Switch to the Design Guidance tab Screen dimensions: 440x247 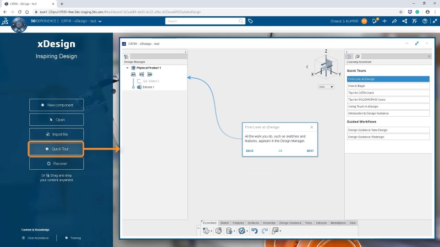coord(290,223)
